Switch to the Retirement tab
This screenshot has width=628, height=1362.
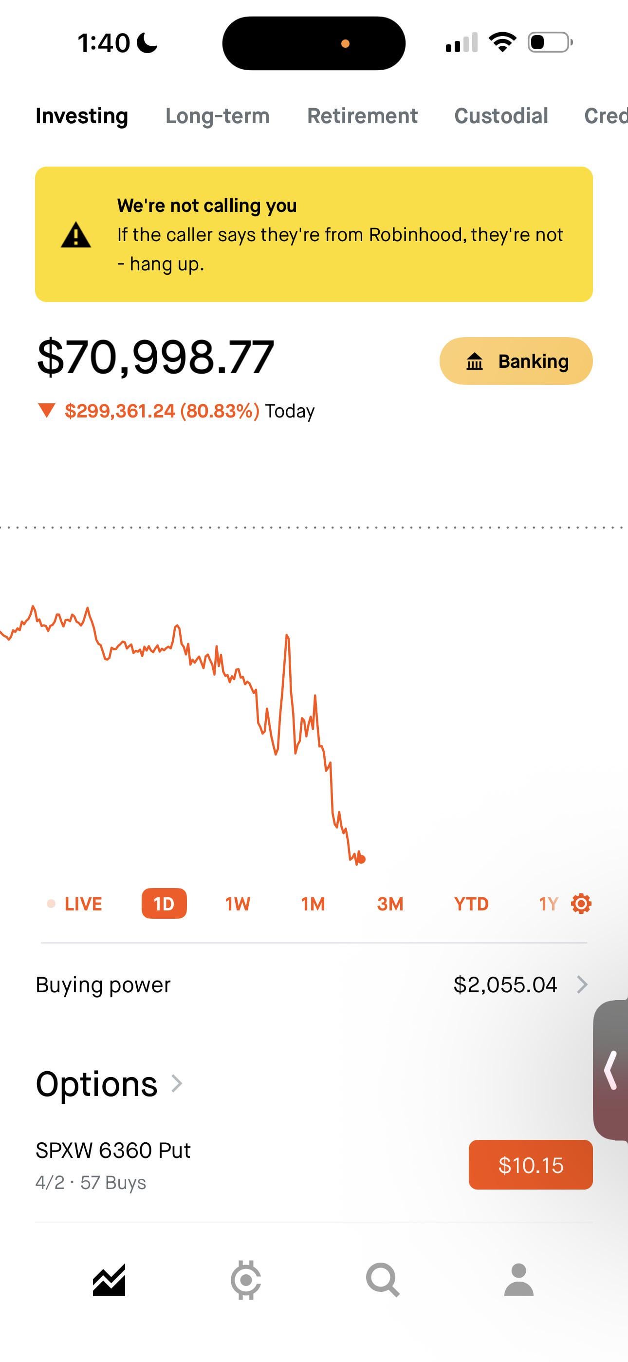pyautogui.click(x=362, y=116)
